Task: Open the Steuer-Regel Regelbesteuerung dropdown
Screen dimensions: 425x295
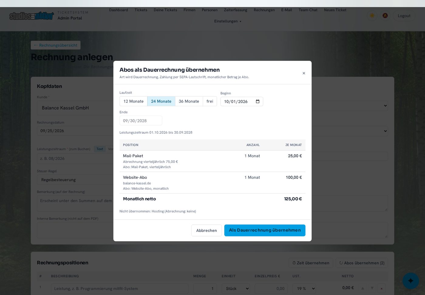Action: 75,180
